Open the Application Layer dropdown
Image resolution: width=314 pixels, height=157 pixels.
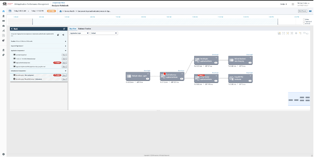(79, 33)
